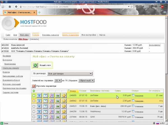This screenshot has height=125, width=168.
Task: Click the red Сбросить параметры reset icon
Action: click(34, 86)
